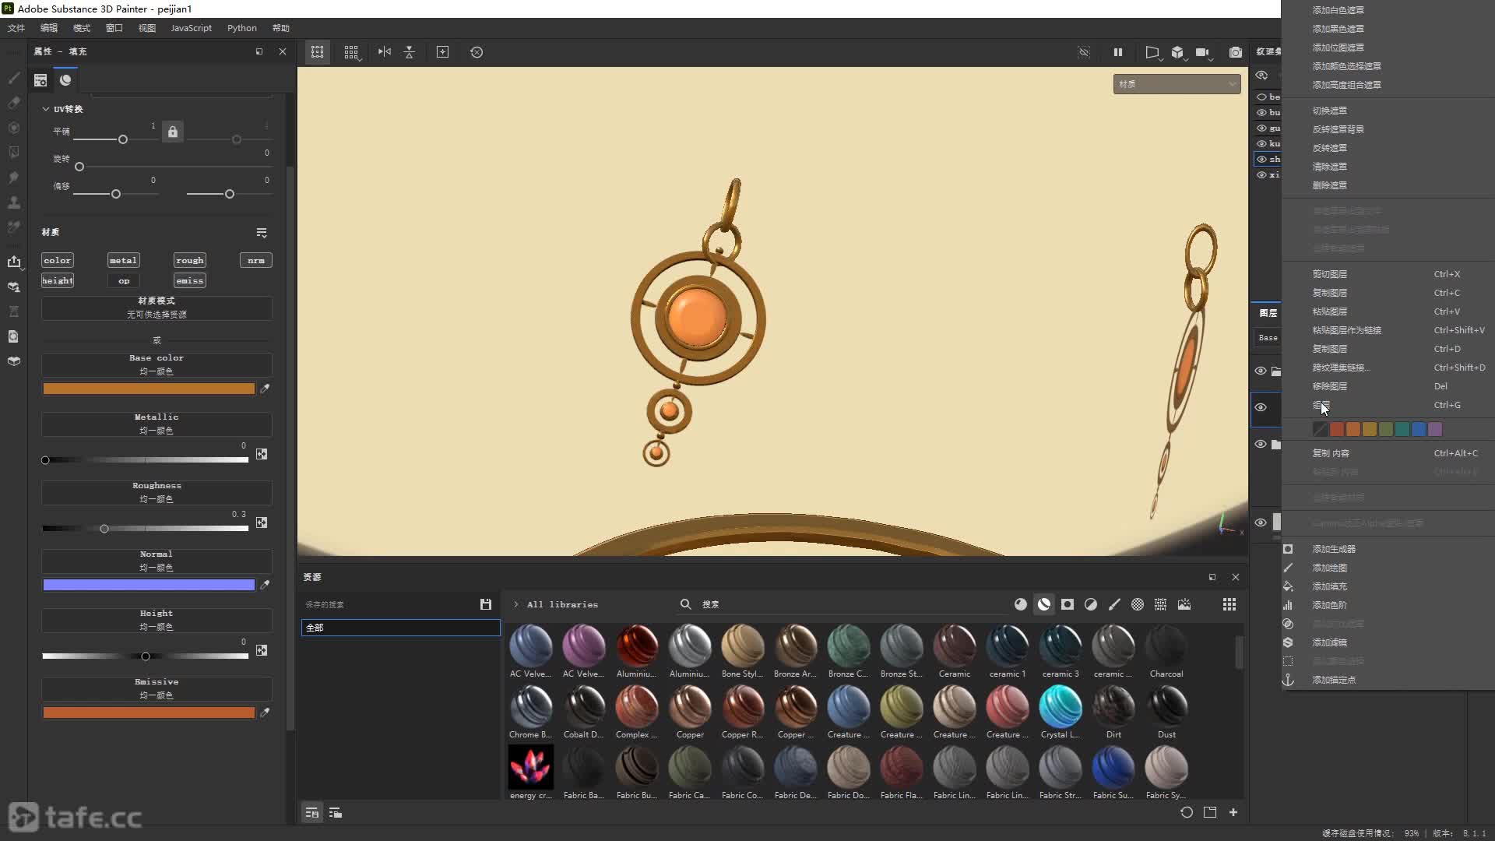The height and width of the screenshot is (841, 1495).
Task: Open the 3D cube view mode icon
Action: click(1178, 52)
